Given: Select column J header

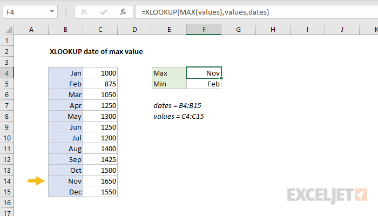Looking at the screenshot, I should point(342,30).
